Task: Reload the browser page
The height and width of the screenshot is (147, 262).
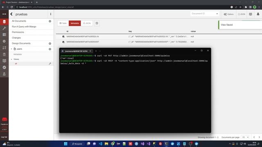Action: [12, 7]
